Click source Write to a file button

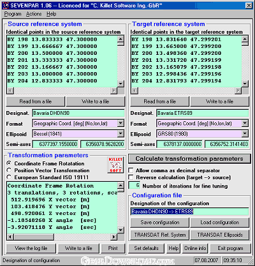pyautogui.click(x=96, y=101)
